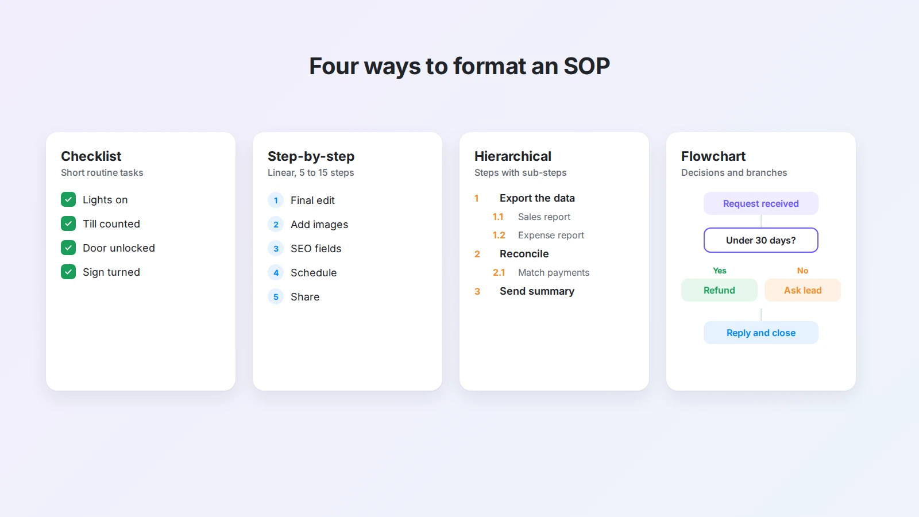Click step 3 badge next to SEO fields
Viewport: 919px width, 517px height.
[276, 248]
